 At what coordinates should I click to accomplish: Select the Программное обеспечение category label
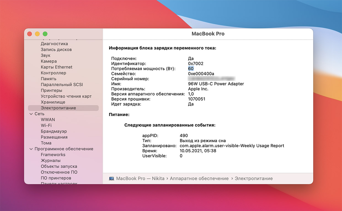[x=64, y=149]
